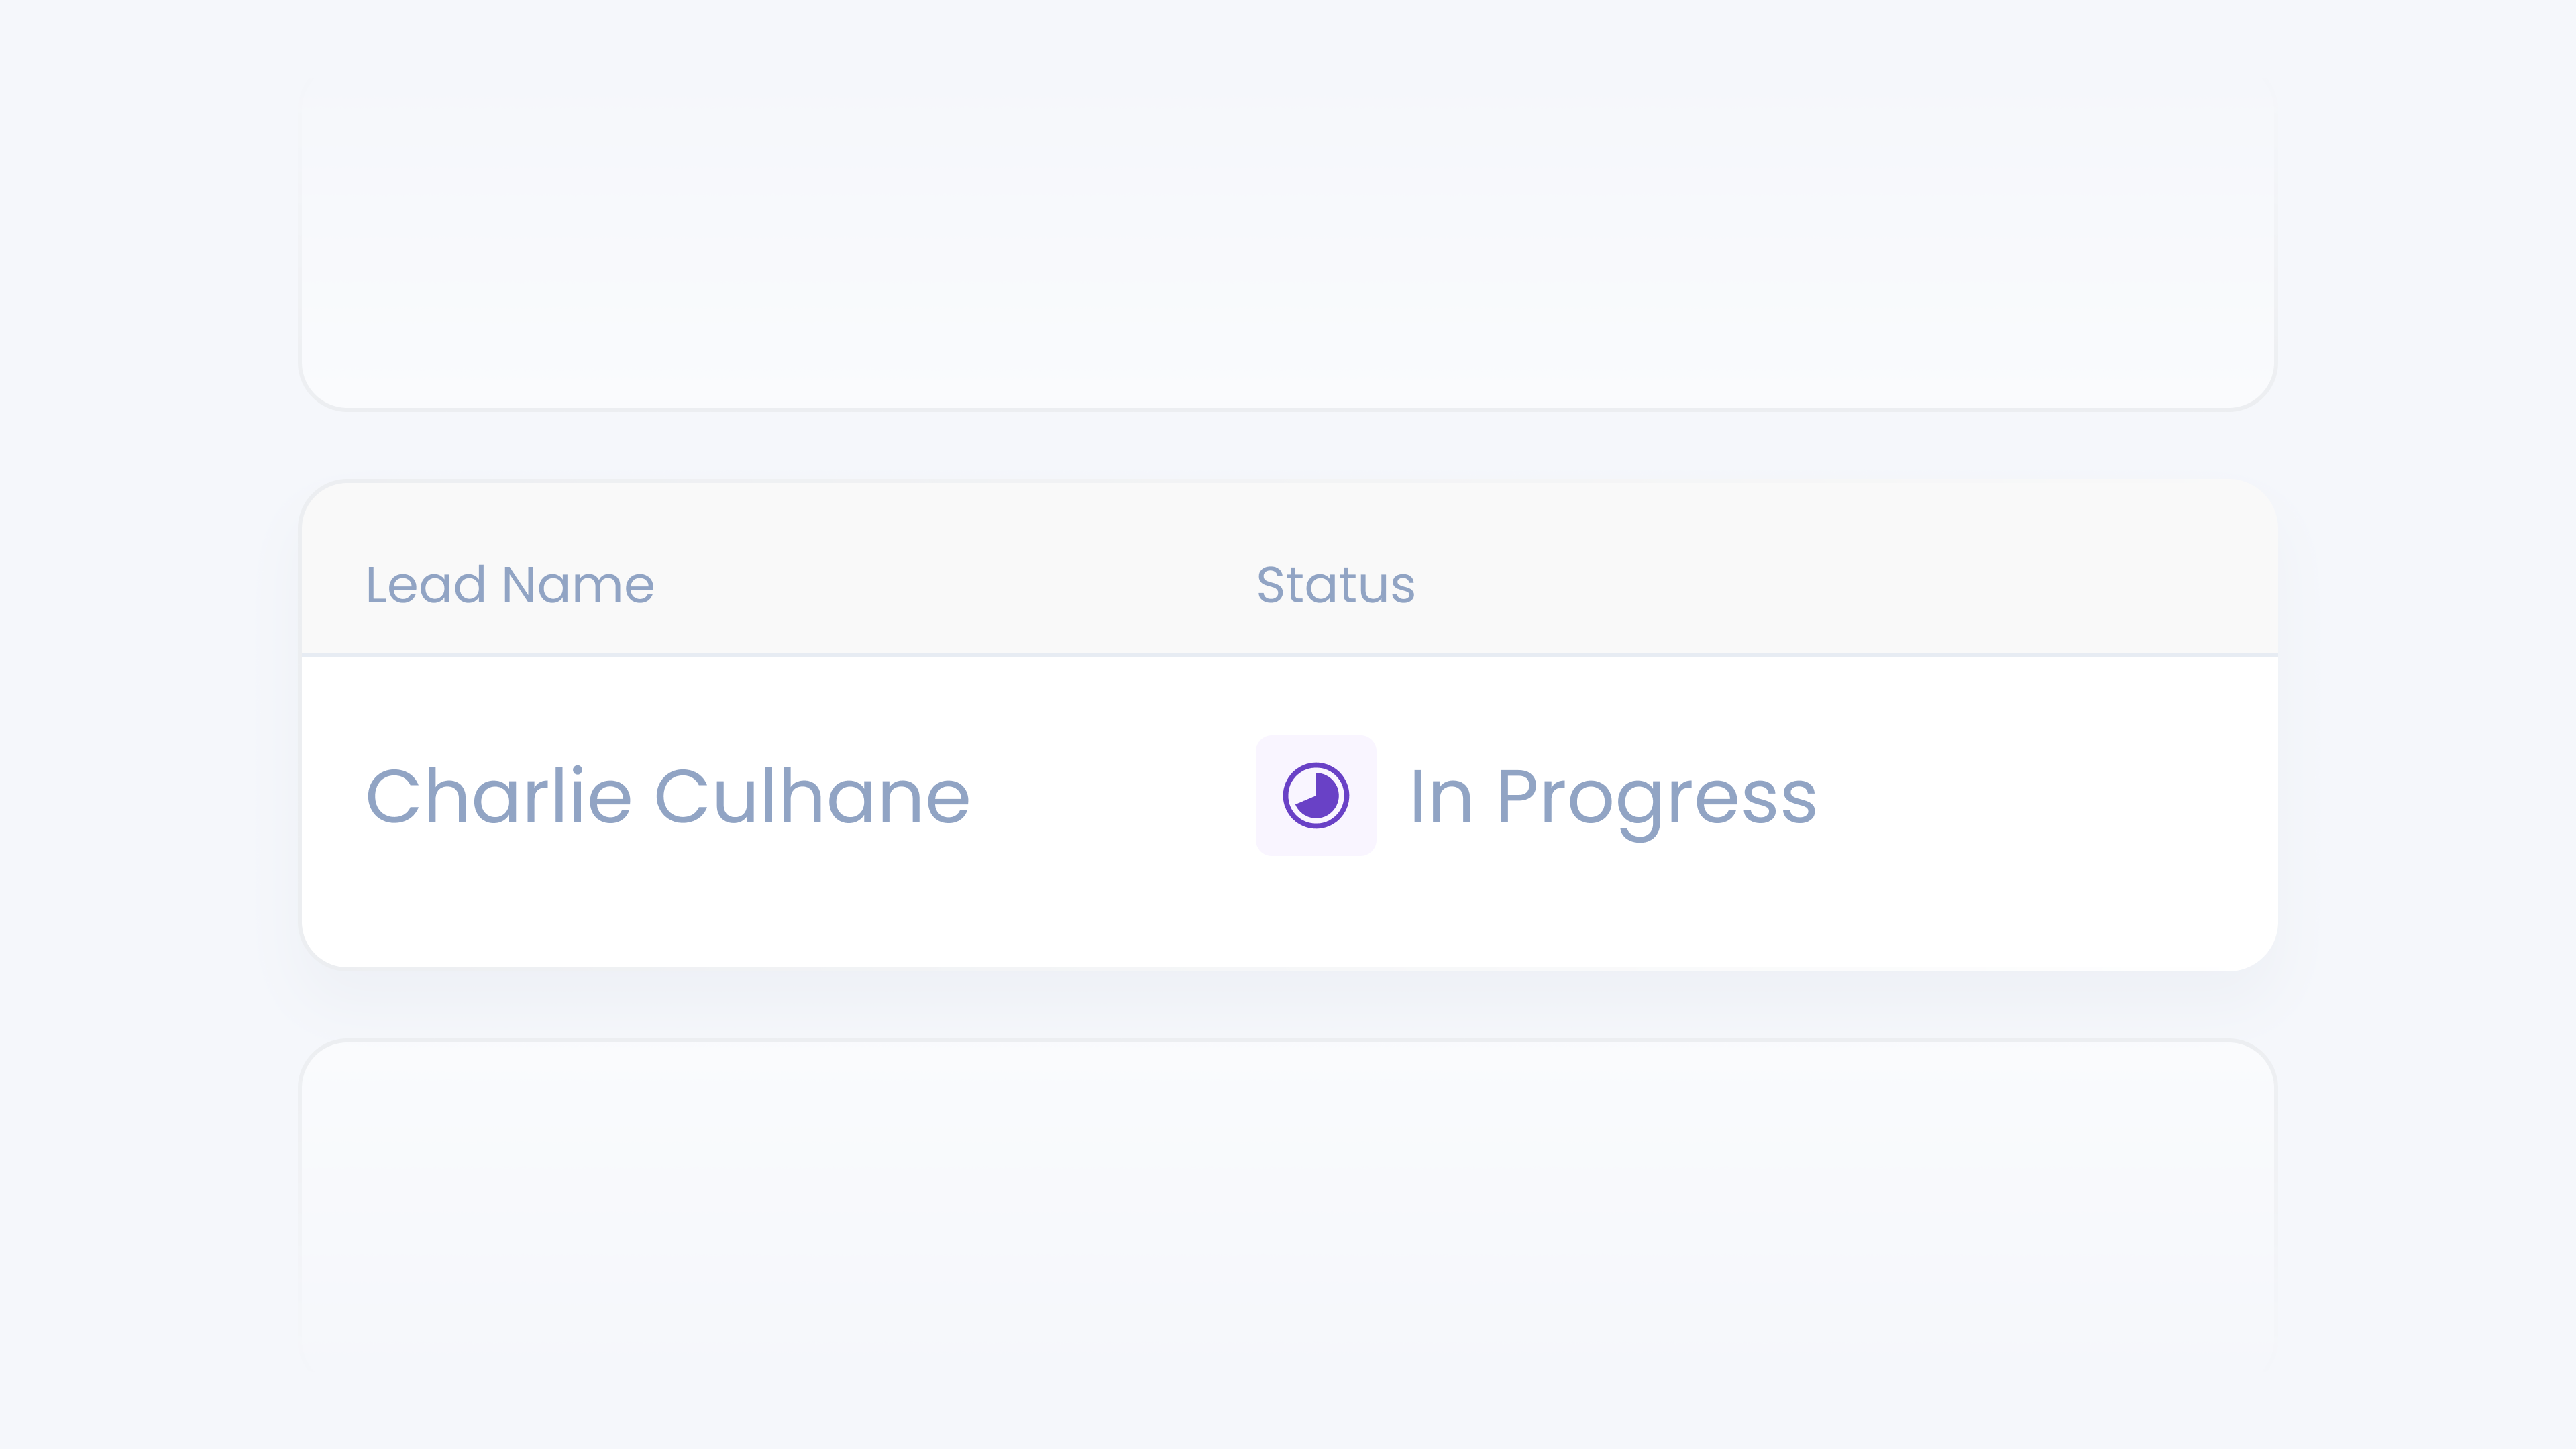The width and height of the screenshot is (2576, 1449).
Task: Click the gap between top card and lead table
Action: (x=1288, y=446)
